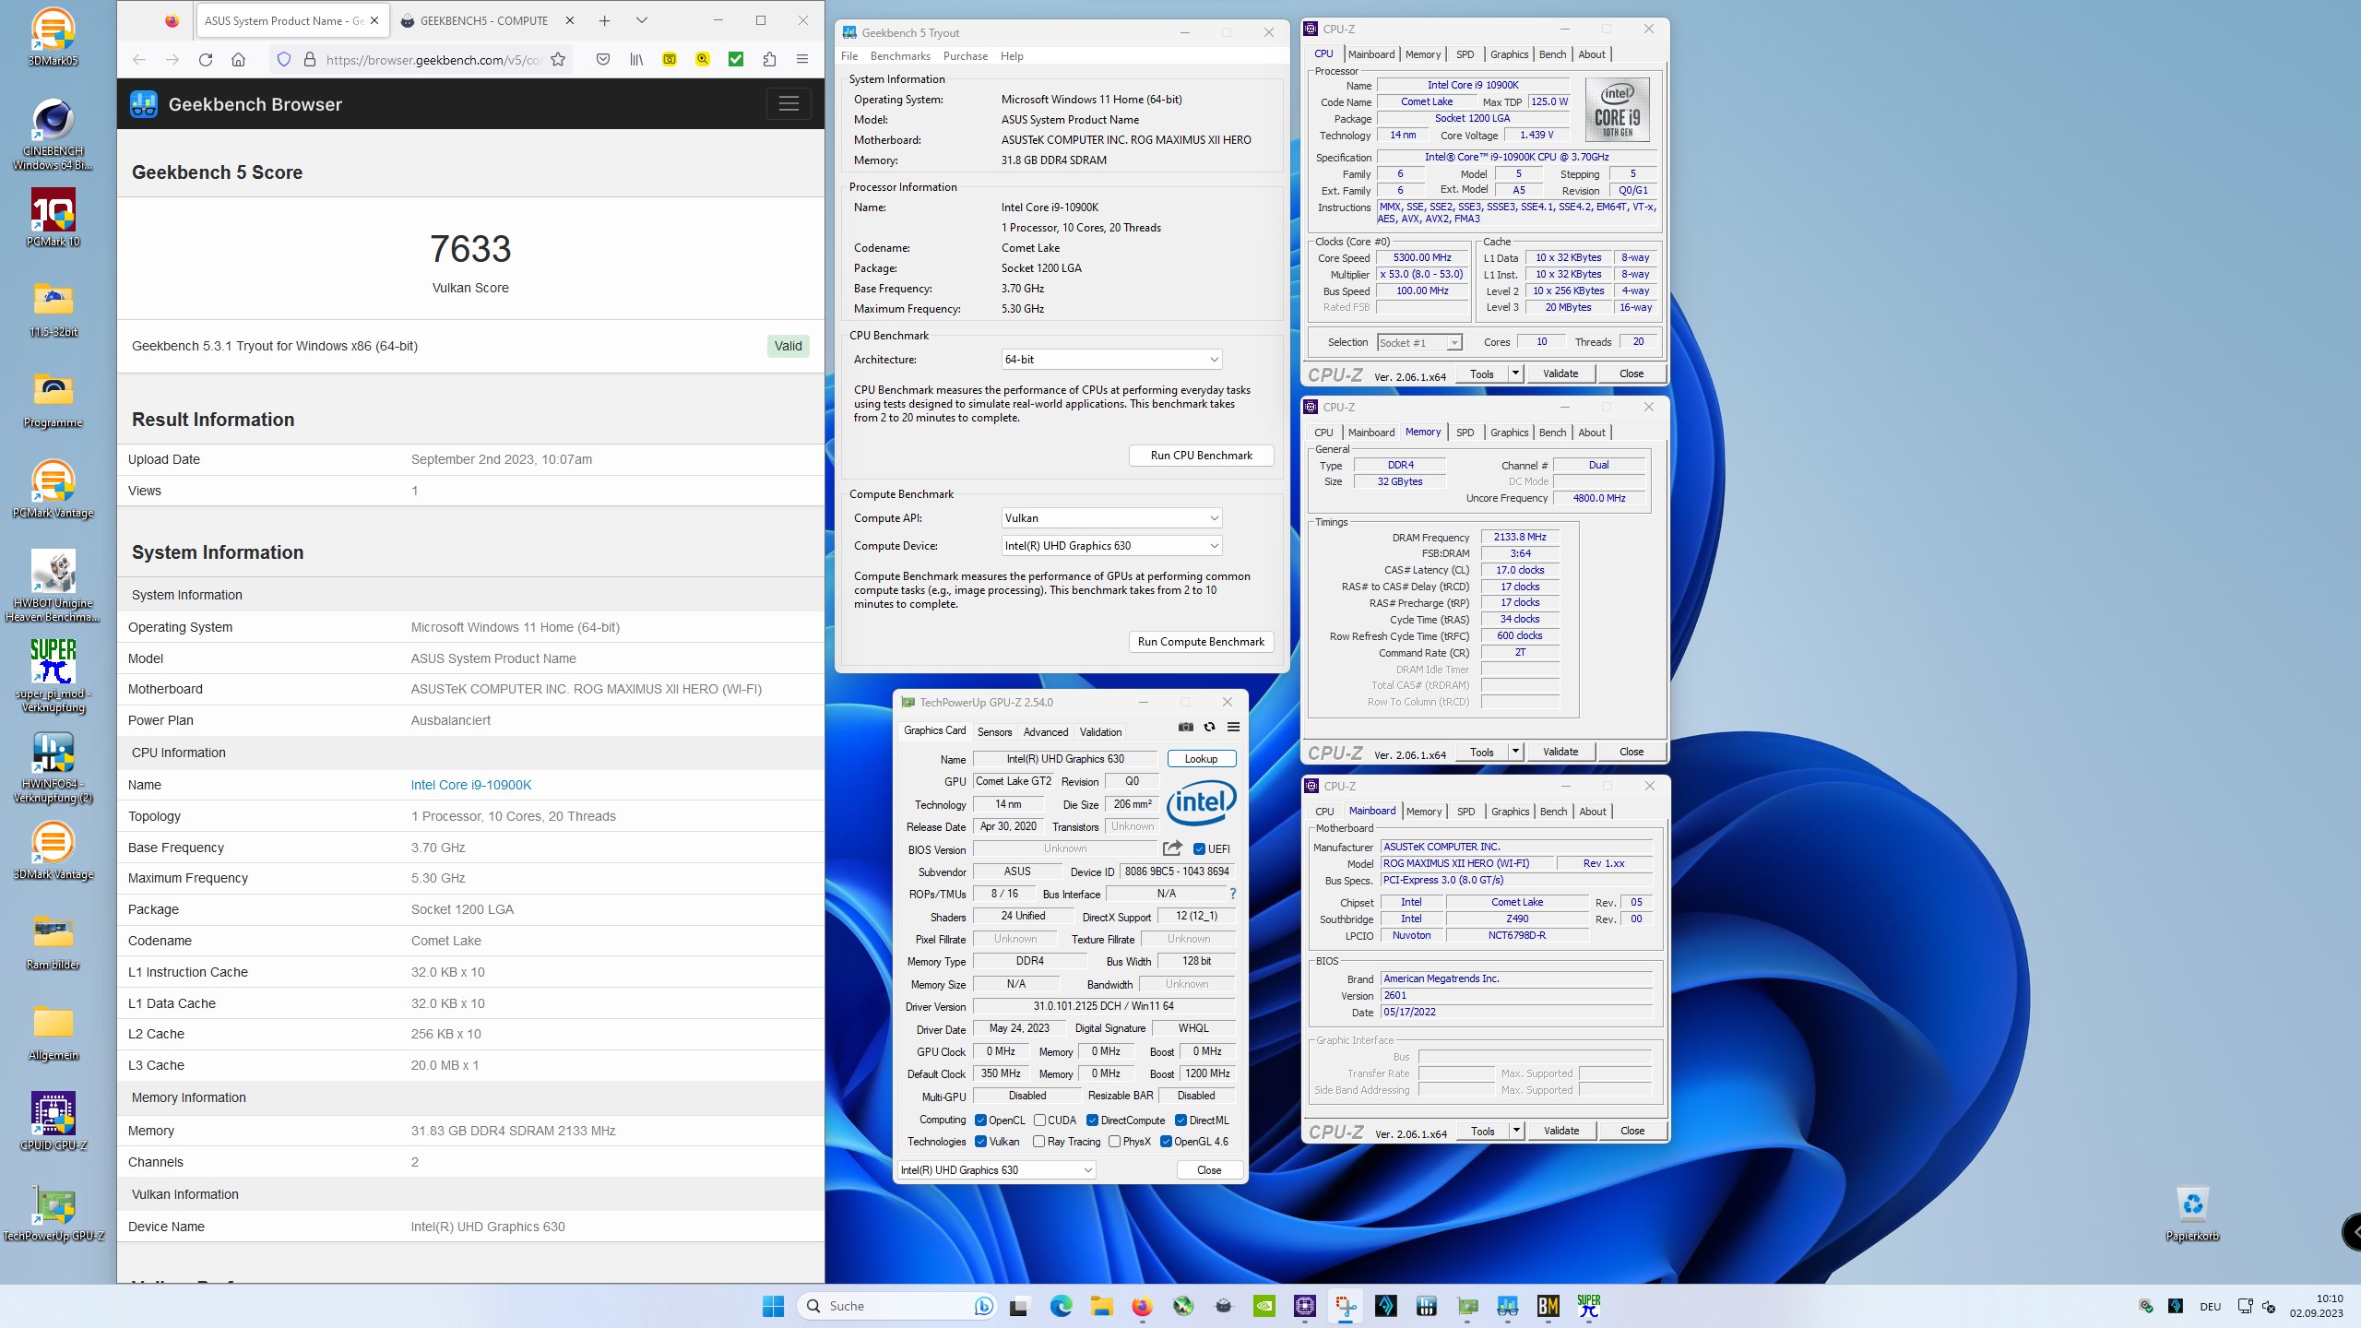Screen dimensions: 2361x1328
Task: Toggle the DirectCompute checkbox in GPU-Z
Action: click(x=1092, y=1120)
